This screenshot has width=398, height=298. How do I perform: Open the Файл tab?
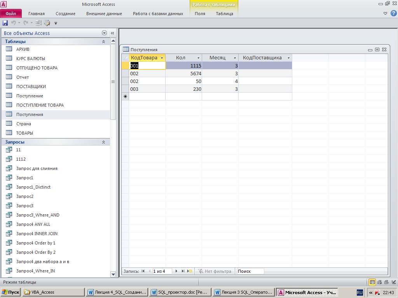[x=11, y=14]
